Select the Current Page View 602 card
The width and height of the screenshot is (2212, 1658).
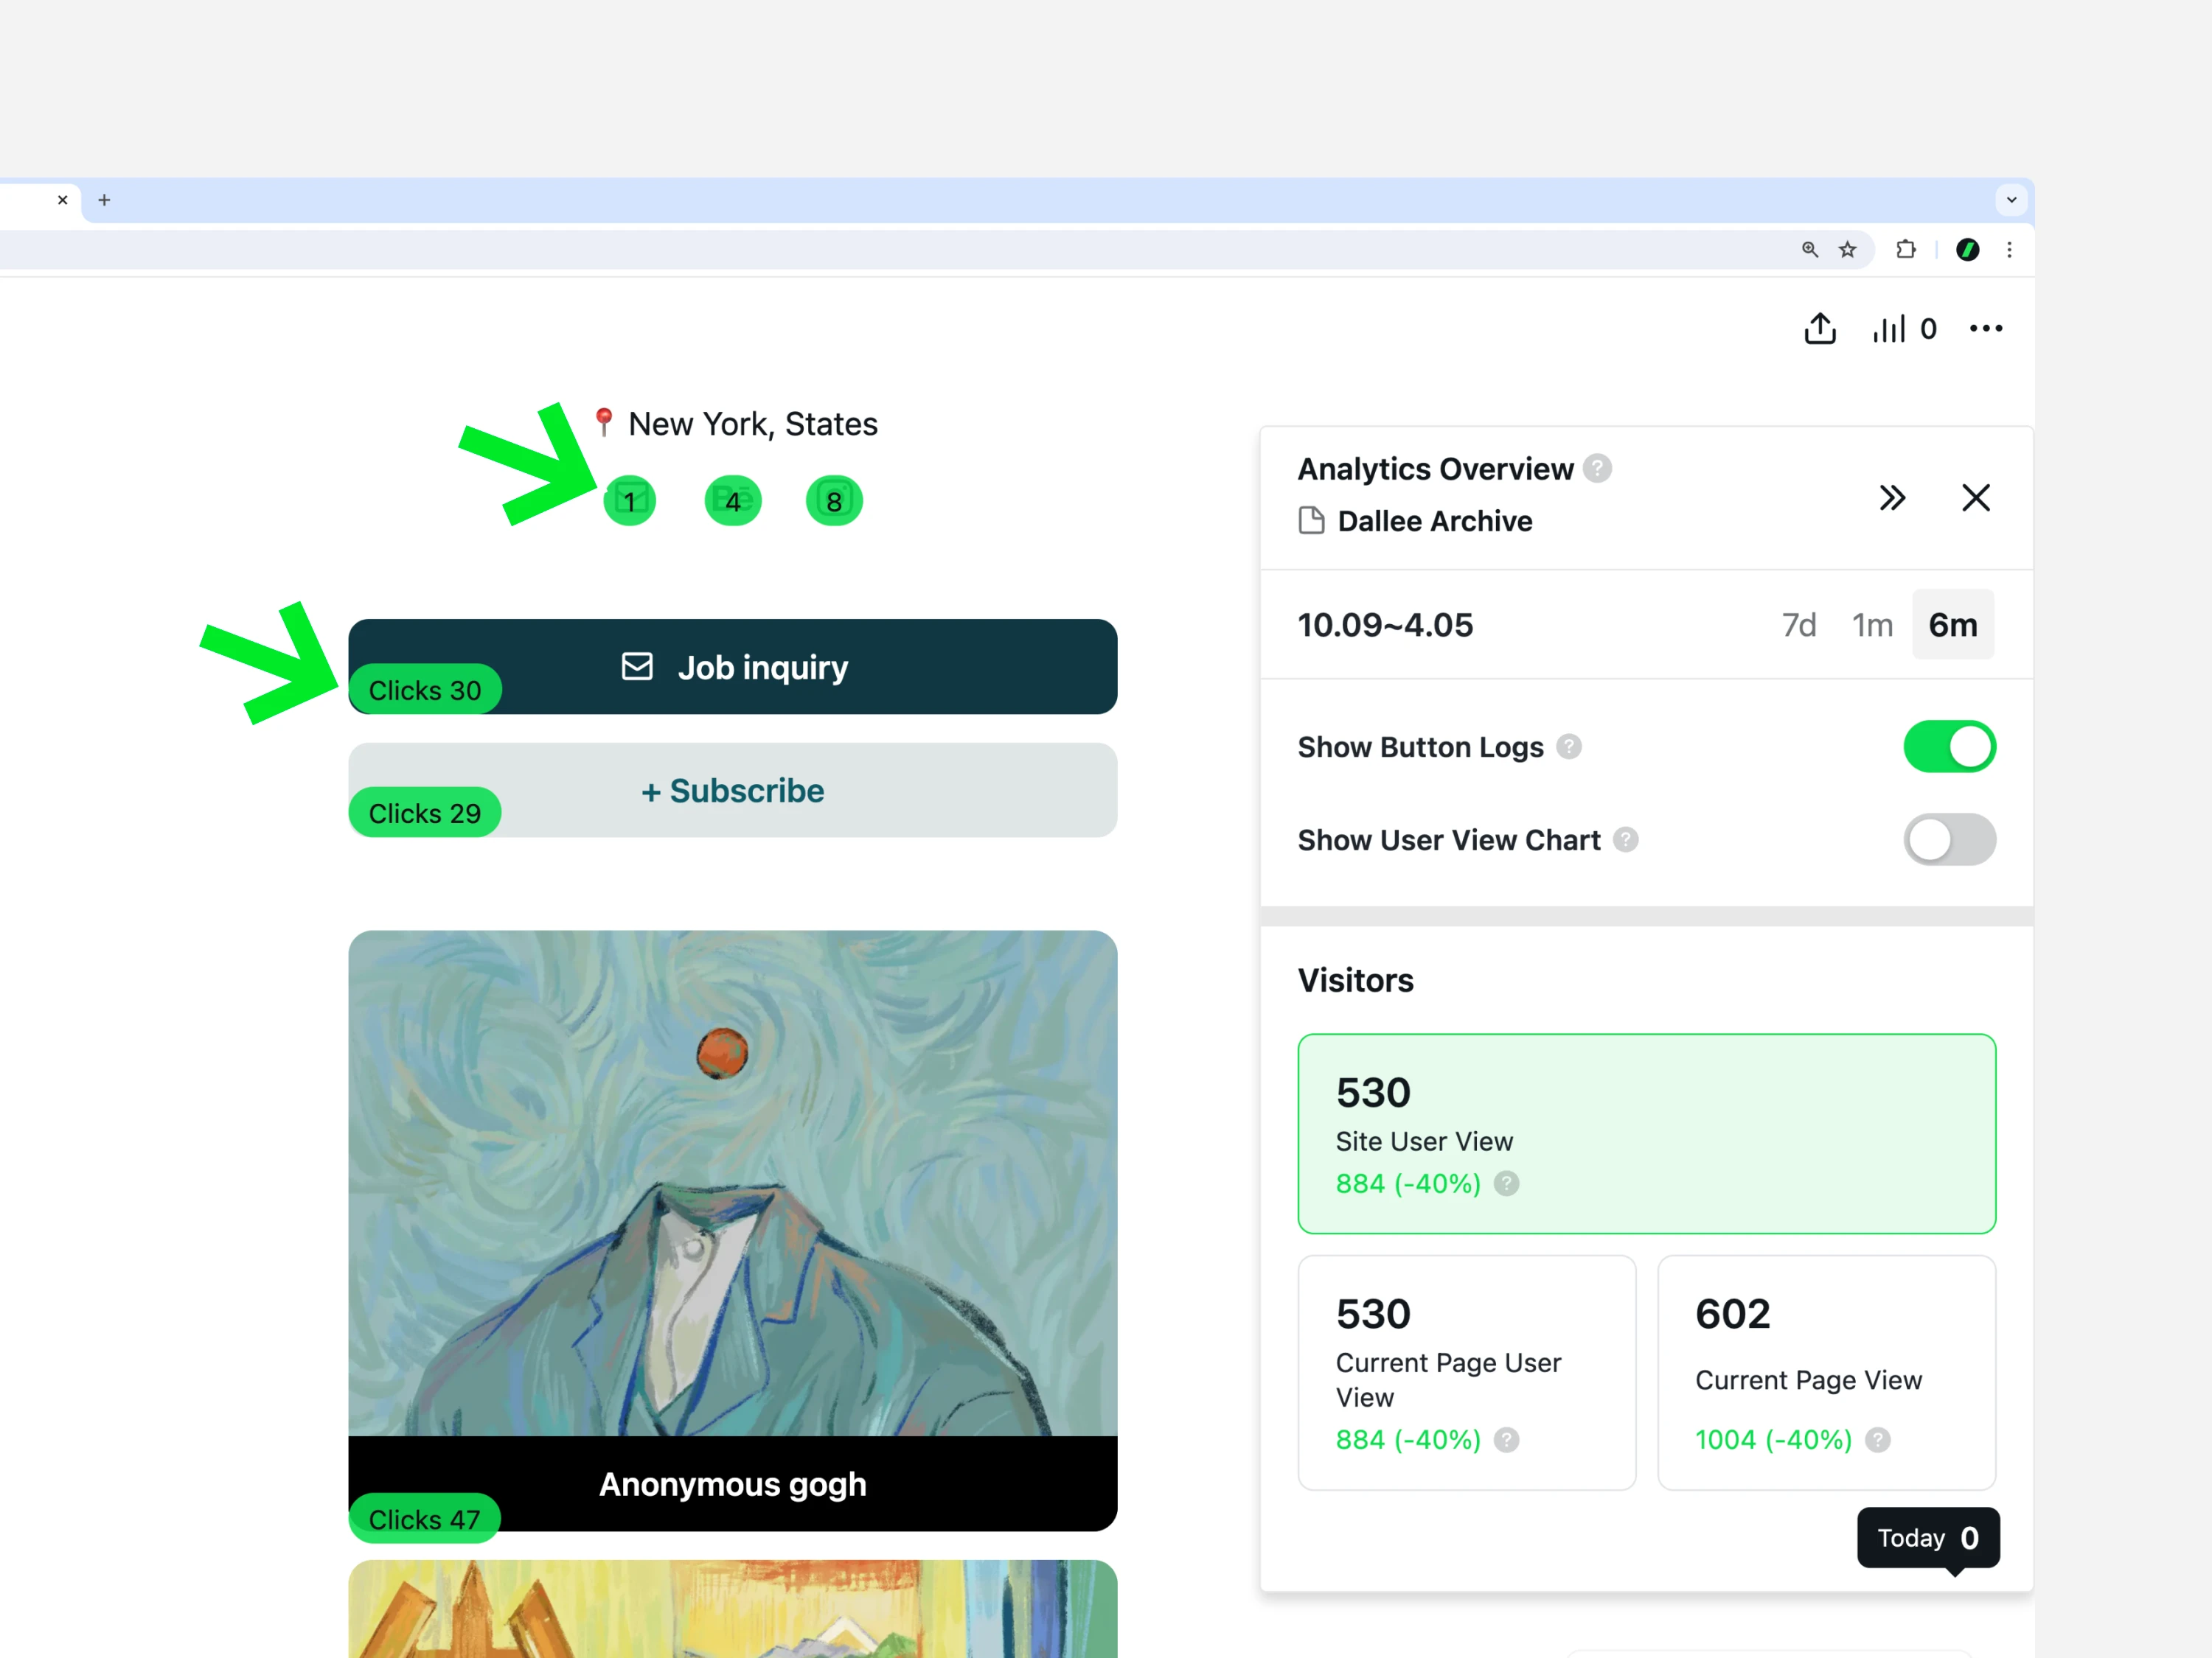coord(1826,1372)
